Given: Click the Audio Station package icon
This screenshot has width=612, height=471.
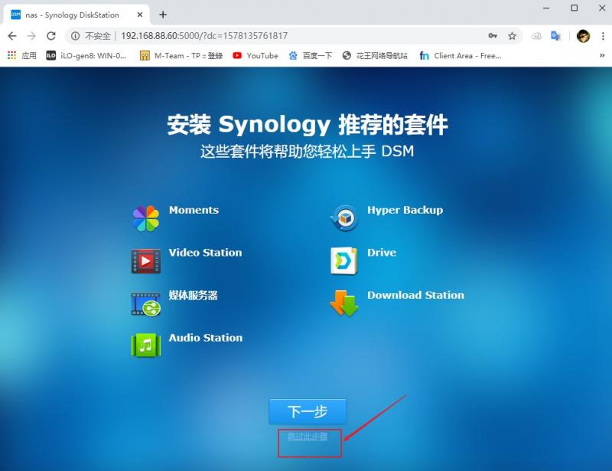Looking at the screenshot, I should click(146, 345).
